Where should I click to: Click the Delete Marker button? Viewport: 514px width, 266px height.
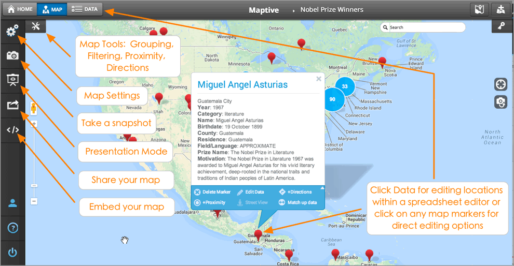coord(212,192)
